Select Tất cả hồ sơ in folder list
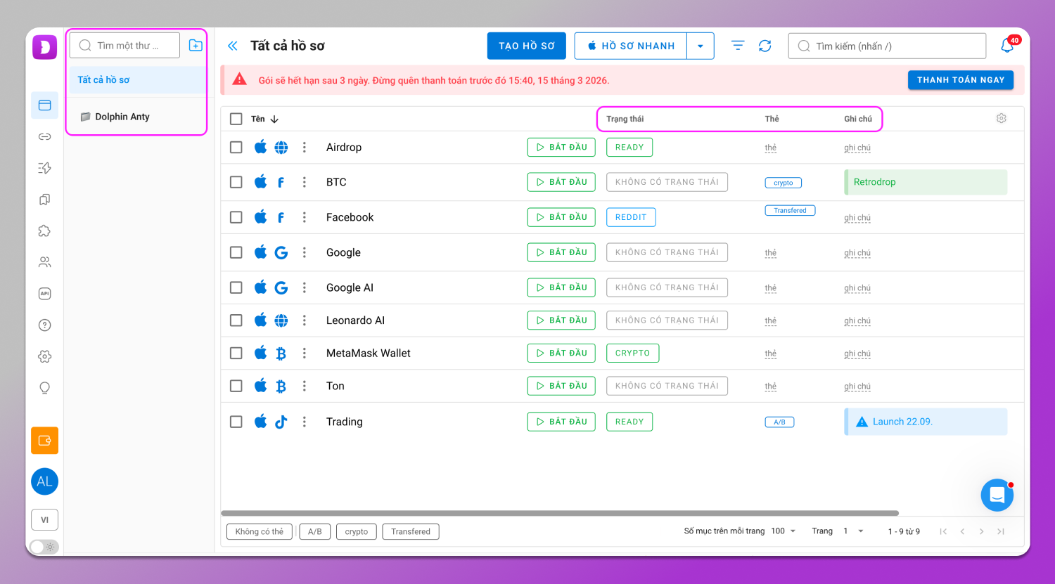The width and height of the screenshot is (1055, 584). (x=103, y=80)
